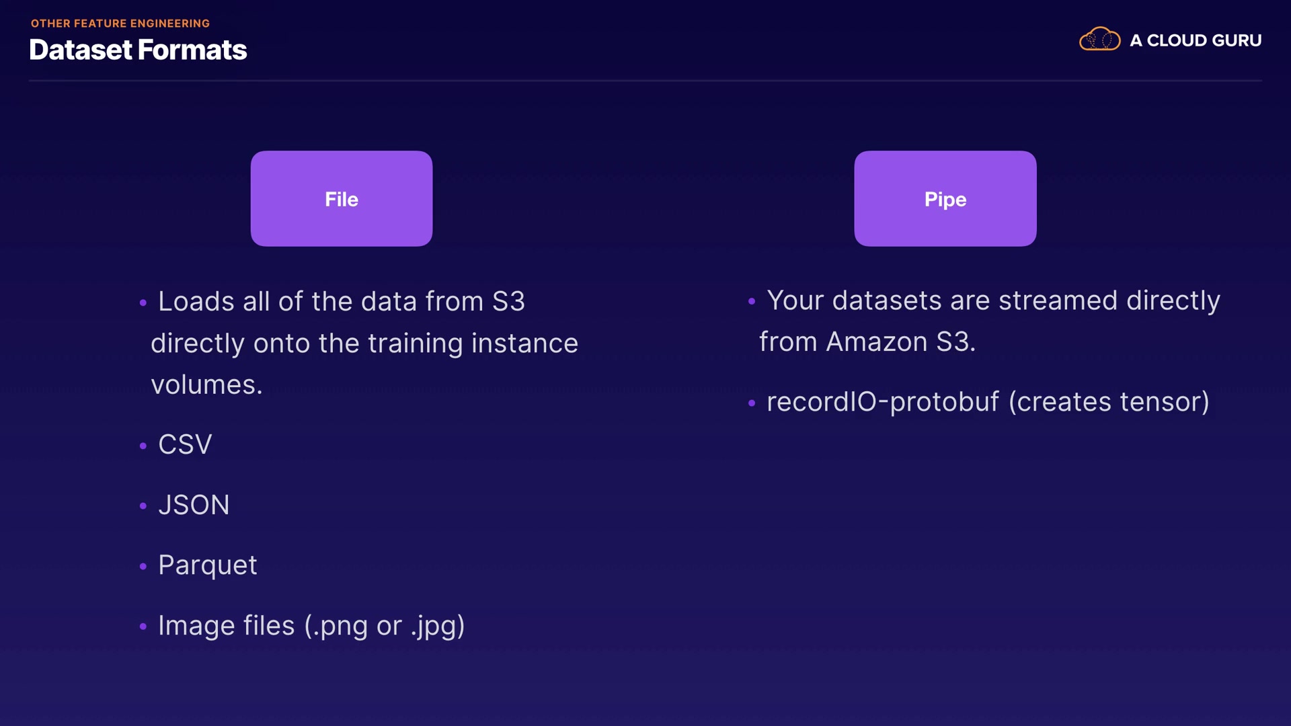
Task: Select the Parquet list item
Action: click(207, 565)
